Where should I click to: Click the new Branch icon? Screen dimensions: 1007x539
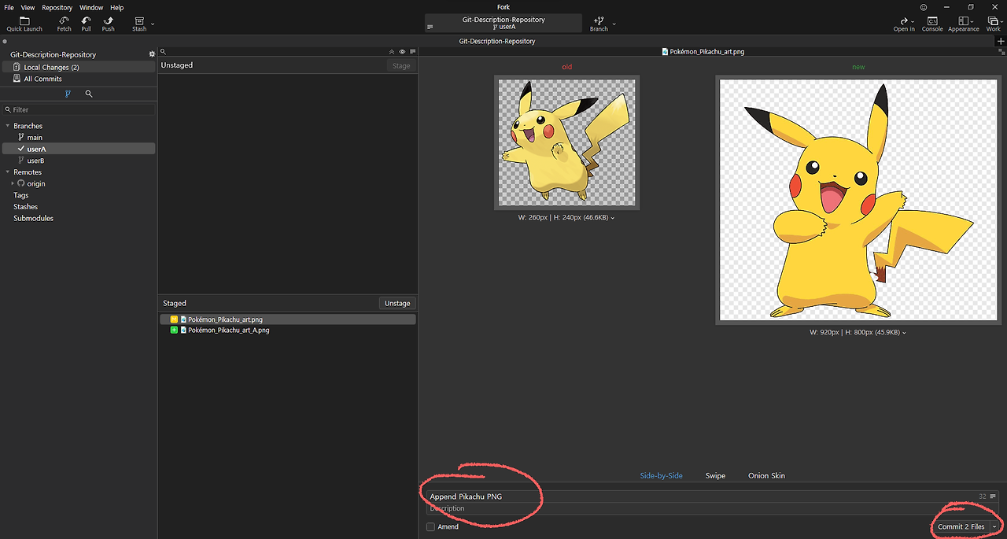(x=599, y=23)
